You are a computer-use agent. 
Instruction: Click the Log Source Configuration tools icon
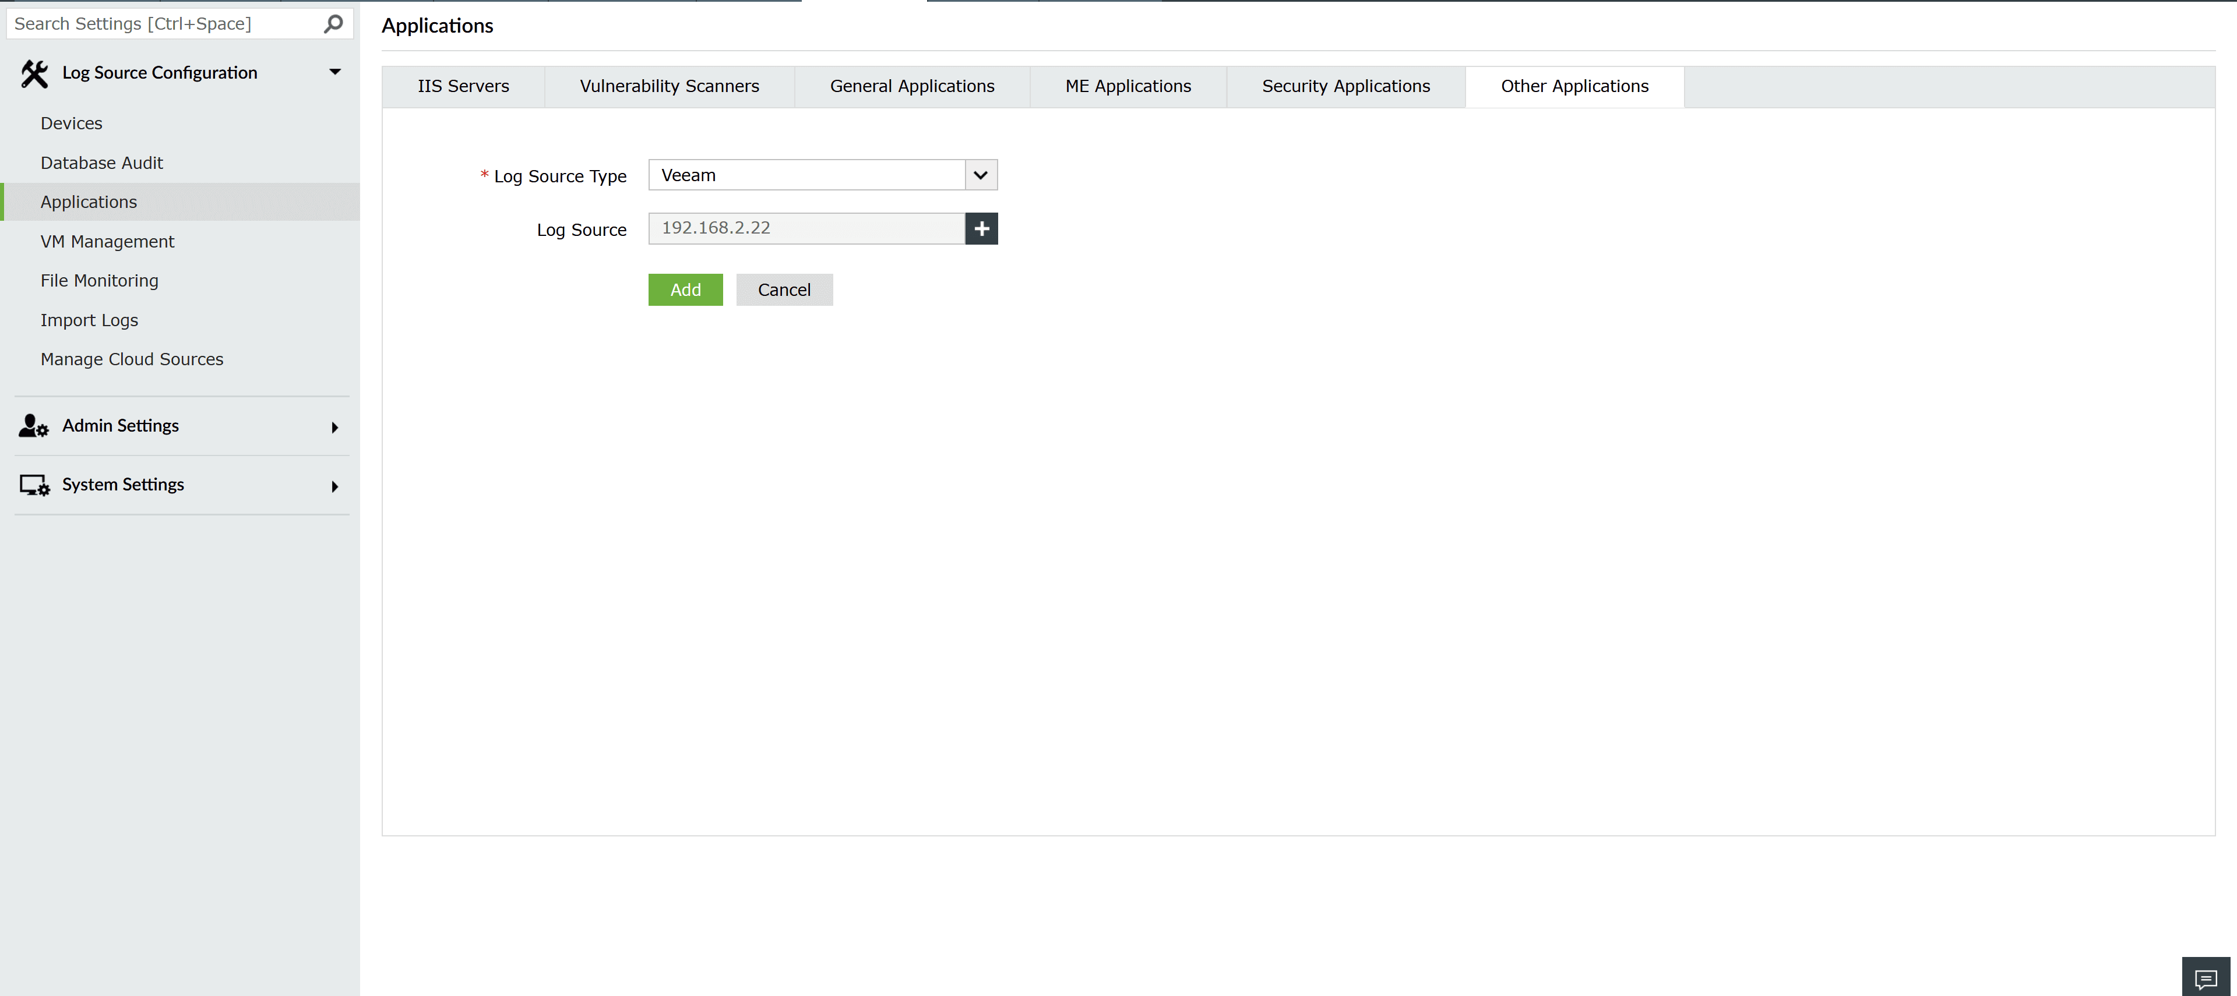[x=34, y=73]
